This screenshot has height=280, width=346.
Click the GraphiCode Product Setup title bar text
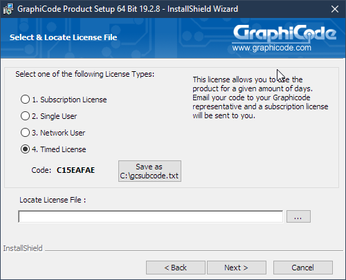point(127,9)
